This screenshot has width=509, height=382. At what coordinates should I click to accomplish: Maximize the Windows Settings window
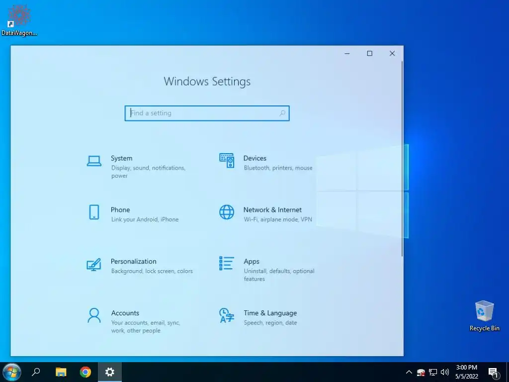[369, 53]
